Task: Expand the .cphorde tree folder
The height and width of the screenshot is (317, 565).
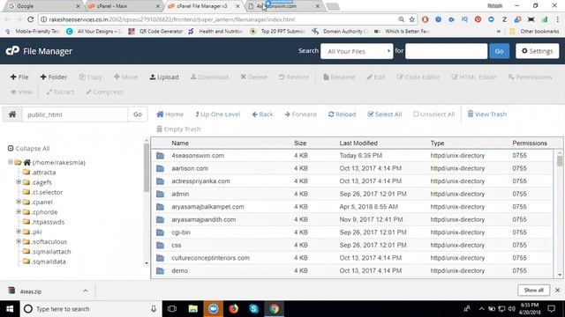Action: [x=19, y=211]
